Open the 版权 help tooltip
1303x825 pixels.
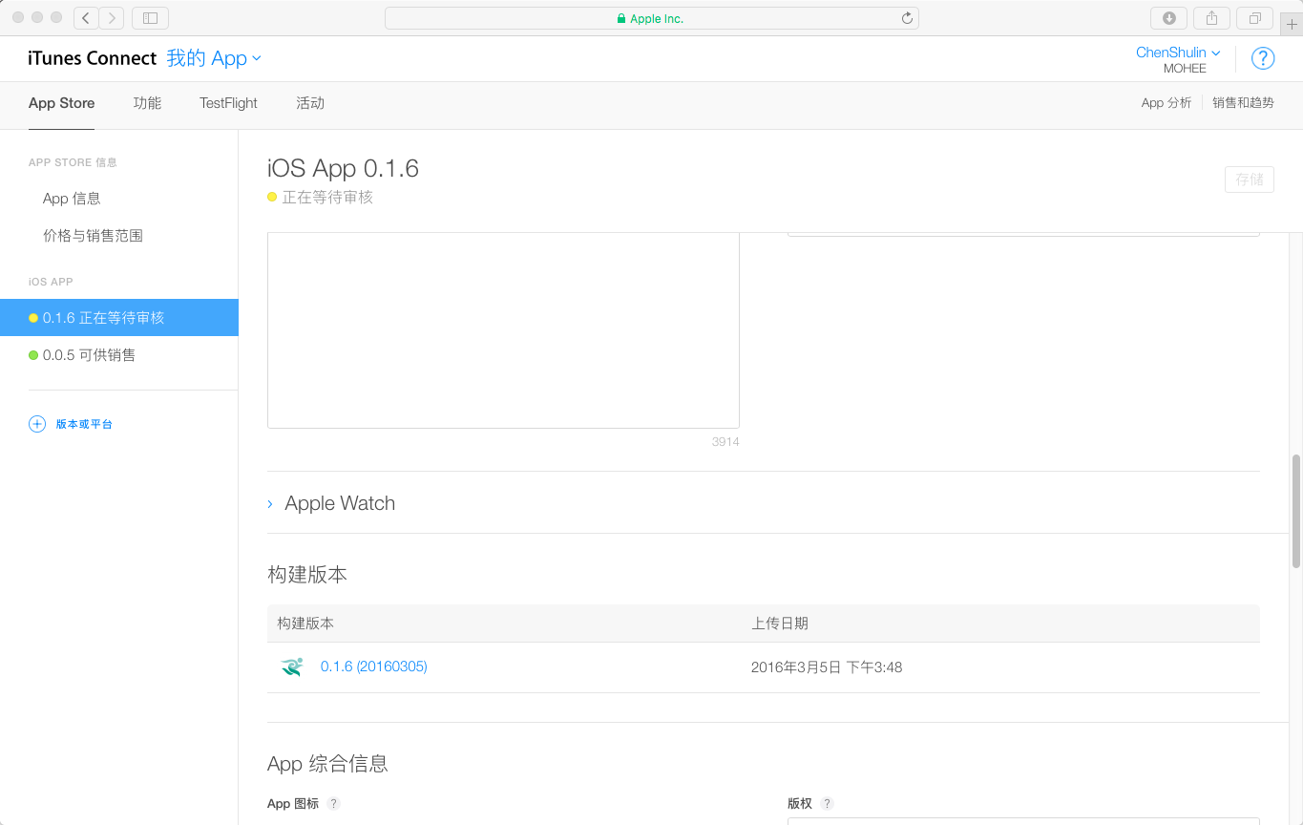click(x=827, y=804)
